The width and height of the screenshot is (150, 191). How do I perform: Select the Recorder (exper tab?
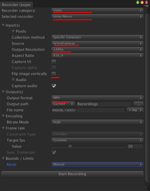pos(16,5)
